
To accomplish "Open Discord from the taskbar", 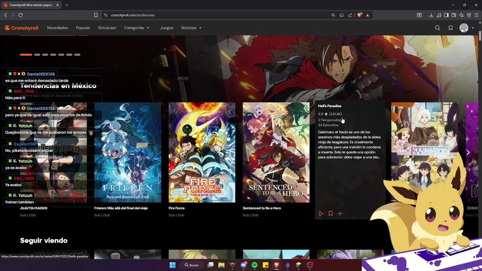I will pos(243,265).
